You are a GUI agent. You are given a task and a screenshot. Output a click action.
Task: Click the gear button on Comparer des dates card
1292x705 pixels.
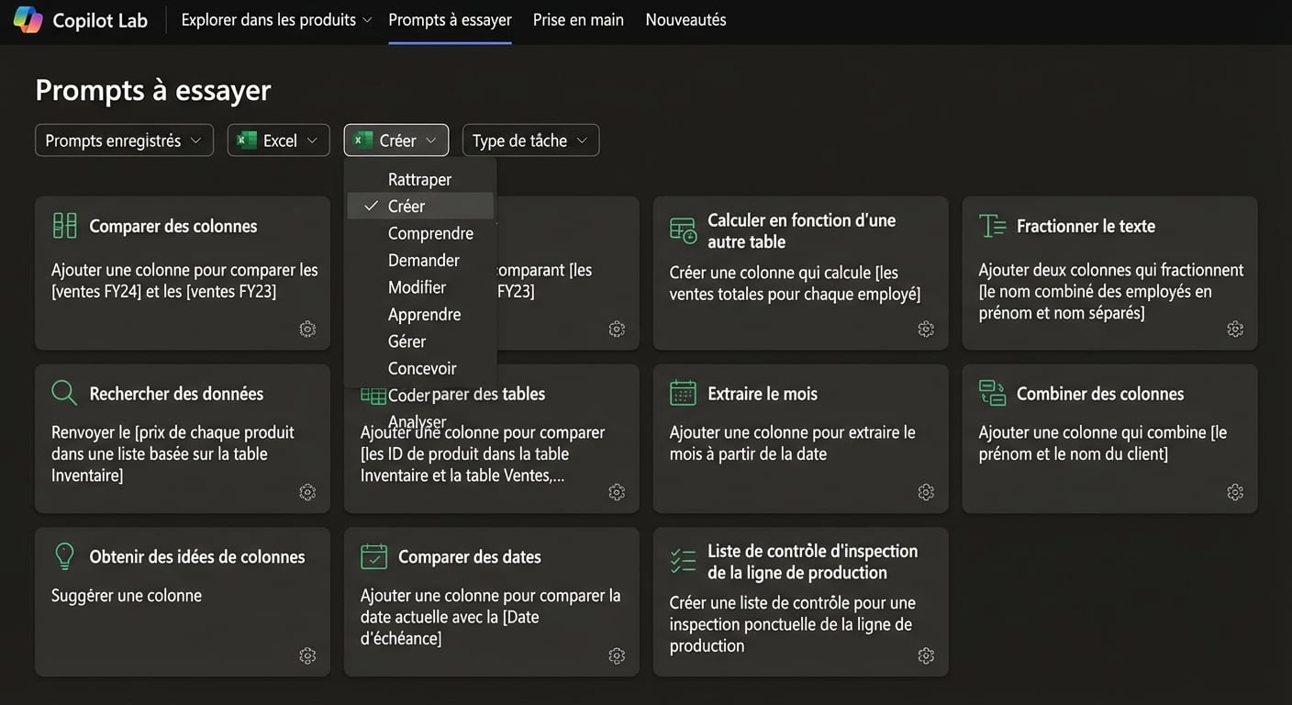coord(617,655)
